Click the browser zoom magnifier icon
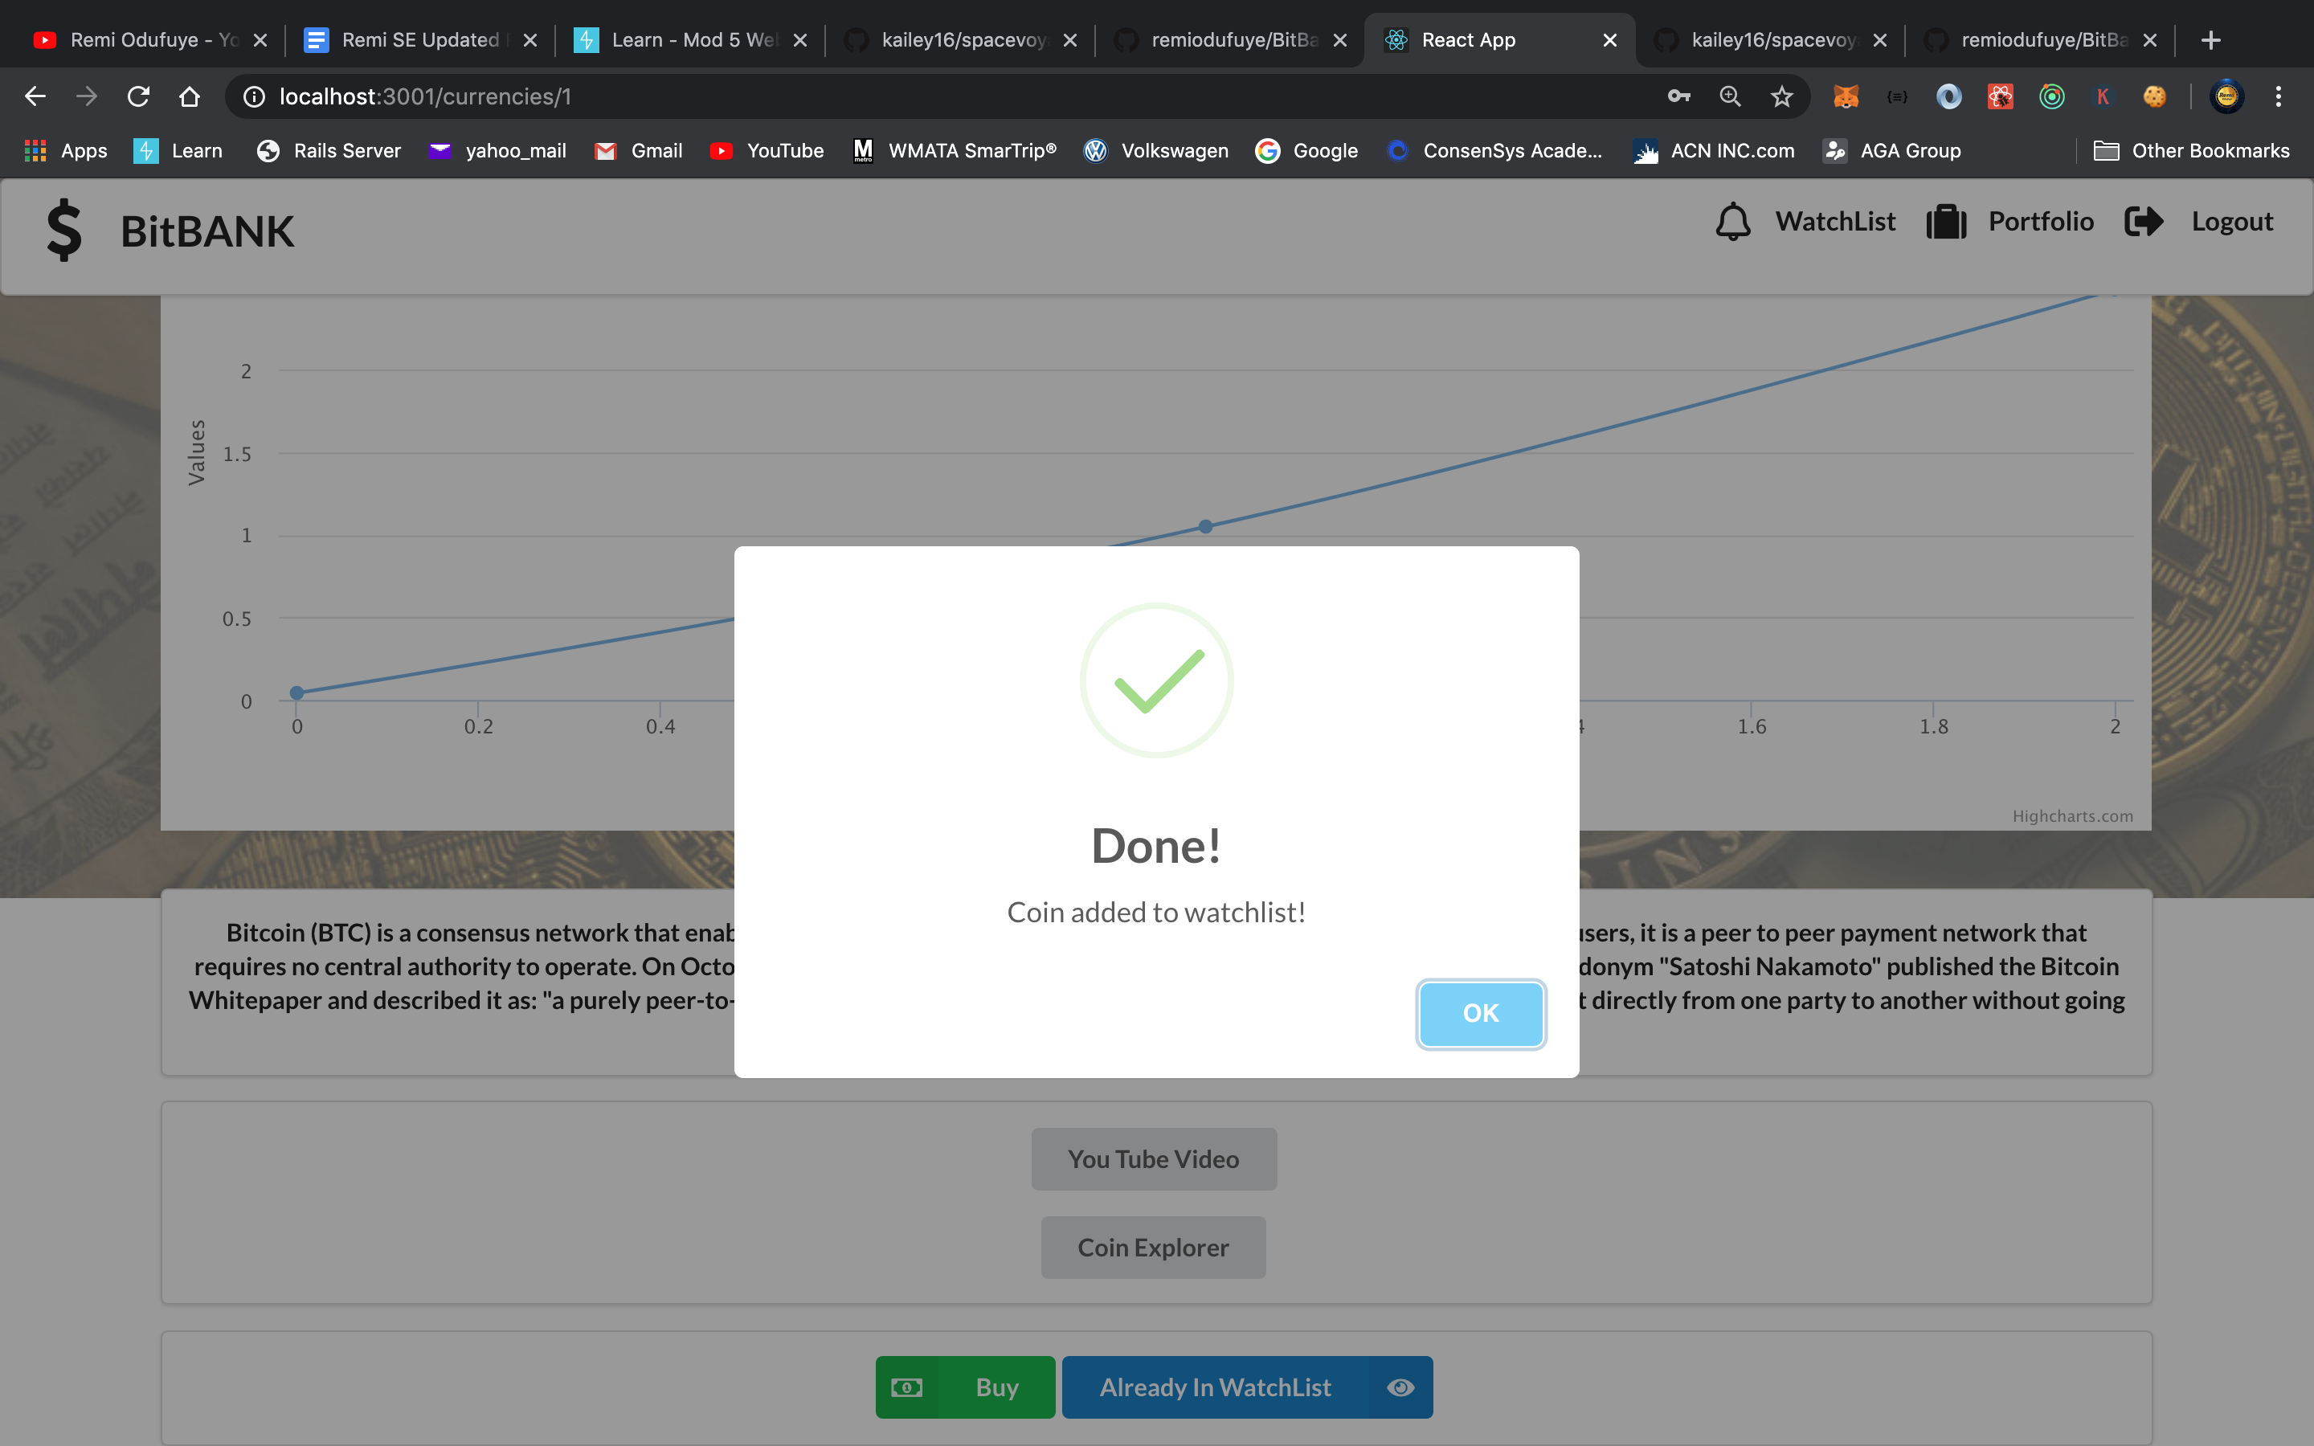Viewport: 2314px width, 1446px height. coord(1730,96)
